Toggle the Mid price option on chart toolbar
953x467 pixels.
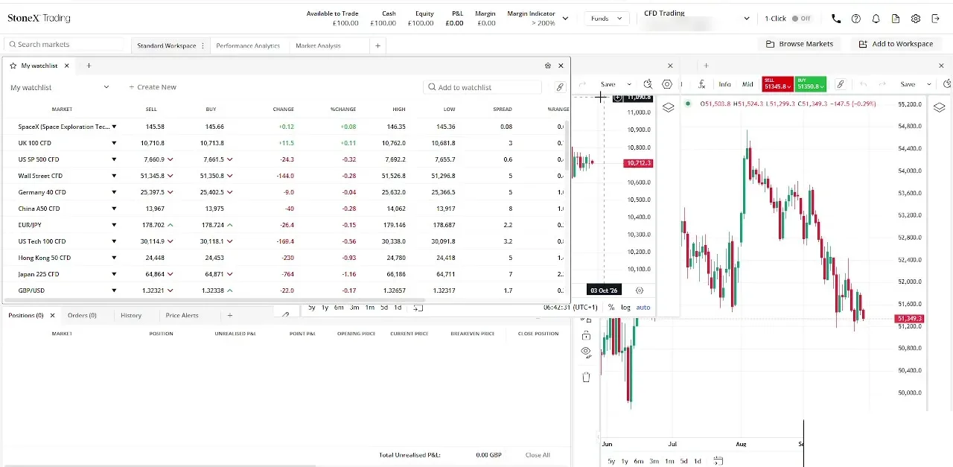click(748, 84)
